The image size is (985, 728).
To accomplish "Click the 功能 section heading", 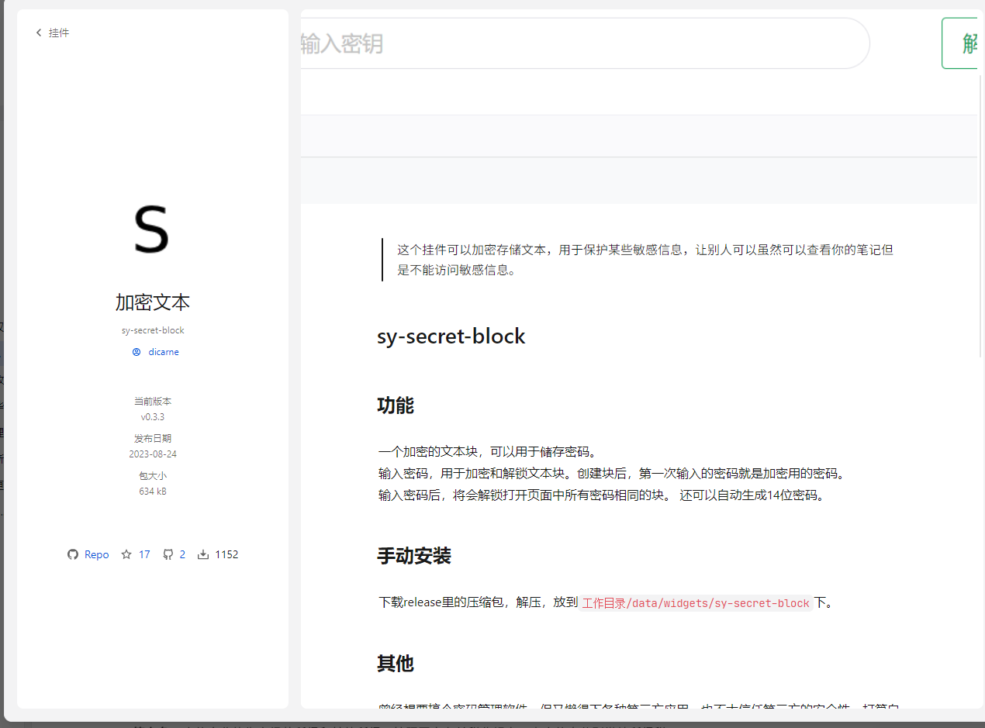I will 396,405.
